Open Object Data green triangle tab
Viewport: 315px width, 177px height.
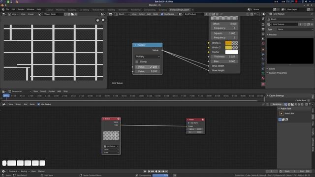coord(263,73)
